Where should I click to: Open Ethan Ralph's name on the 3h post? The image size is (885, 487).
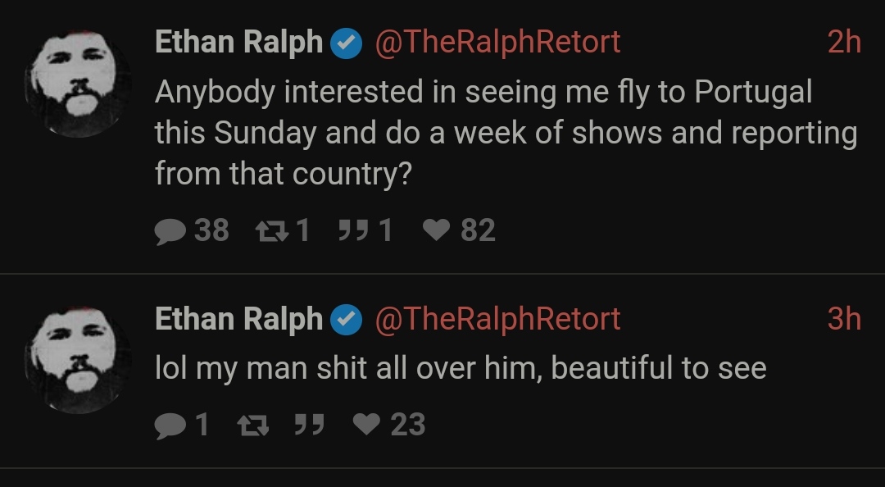(x=238, y=320)
